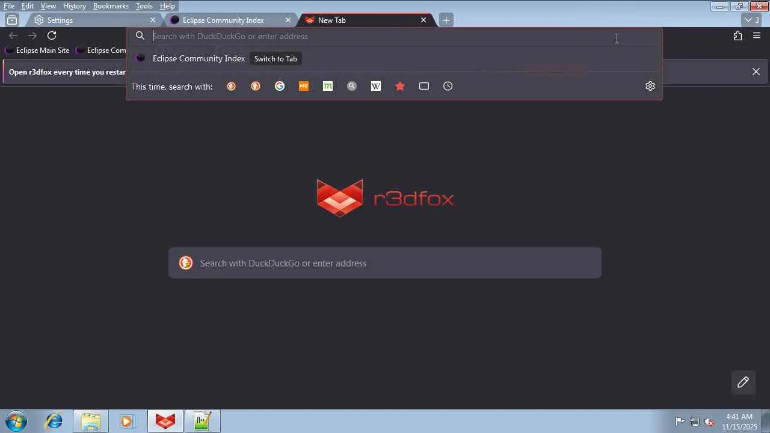Viewport: 770px width, 433px height.
Task: Launch Internet Explorer from taskbar
Action: pyautogui.click(x=54, y=421)
